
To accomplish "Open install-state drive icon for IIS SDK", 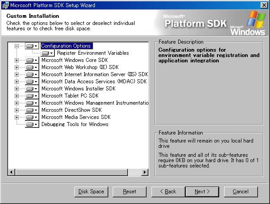I will coord(32,74).
